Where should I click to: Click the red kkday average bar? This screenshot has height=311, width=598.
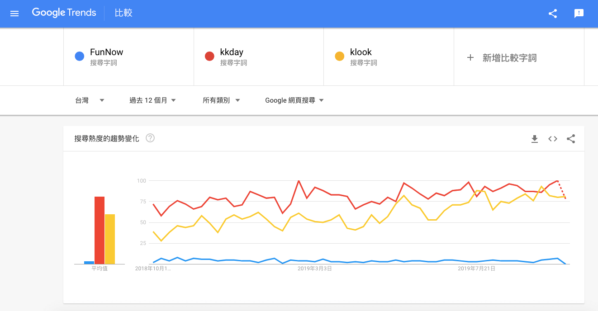[100, 230]
